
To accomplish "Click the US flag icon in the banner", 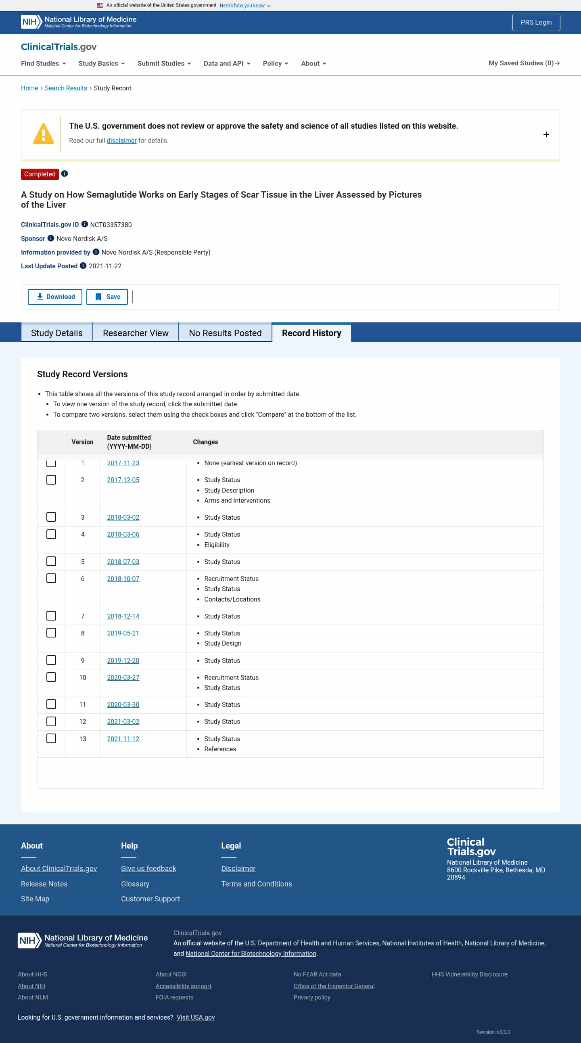I will click(x=100, y=5).
